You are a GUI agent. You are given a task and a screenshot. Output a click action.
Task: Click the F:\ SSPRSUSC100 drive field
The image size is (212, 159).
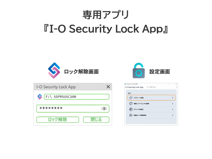77,97
